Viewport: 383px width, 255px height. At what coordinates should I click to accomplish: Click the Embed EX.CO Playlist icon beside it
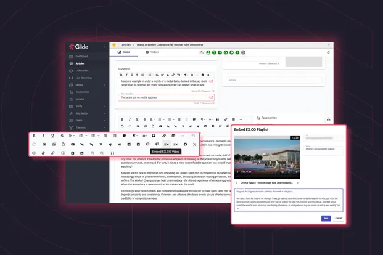(176, 144)
